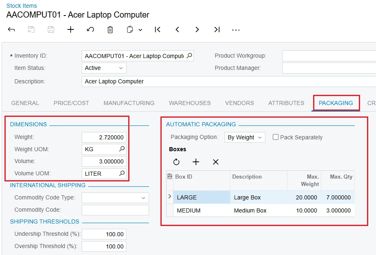Switch to the PRICE/COST tab
Viewport: 376px width, 255px height.
(x=71, y=103)
